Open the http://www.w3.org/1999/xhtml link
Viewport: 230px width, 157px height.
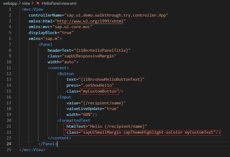[90, 21]
